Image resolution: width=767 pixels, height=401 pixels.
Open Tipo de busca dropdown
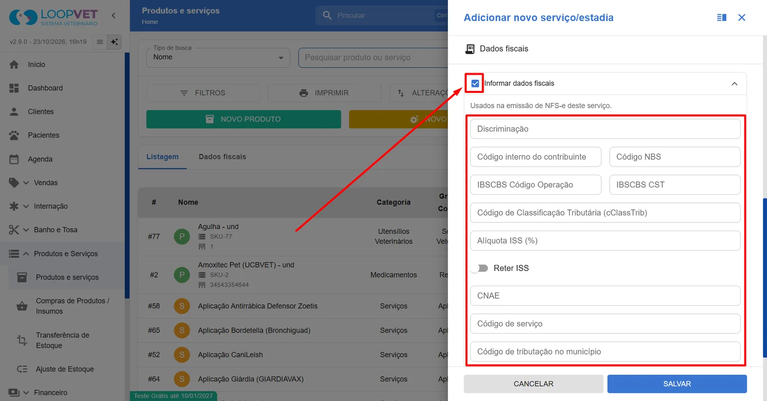pyautogui.click(x=218, y=57)
